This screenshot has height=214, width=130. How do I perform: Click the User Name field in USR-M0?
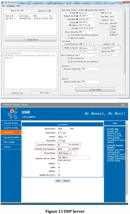tap(114, 17)
